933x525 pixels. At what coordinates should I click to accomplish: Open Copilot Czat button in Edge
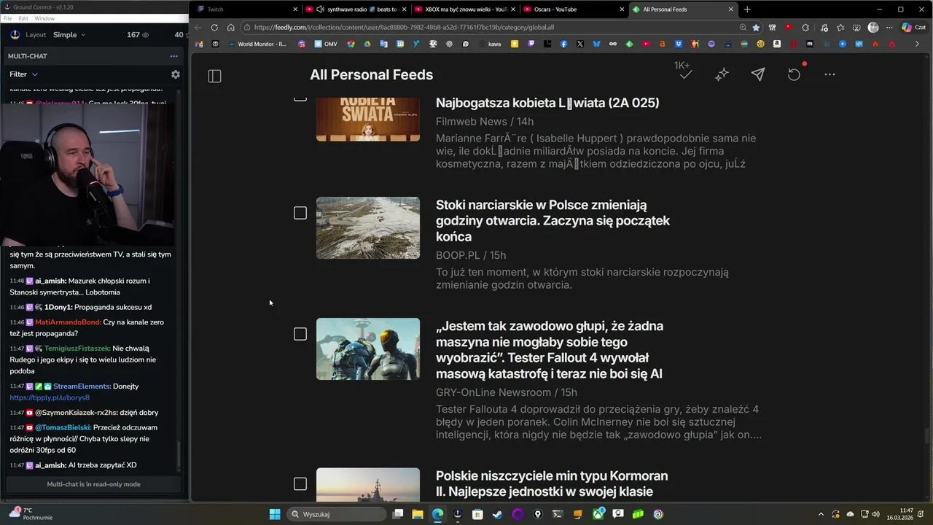tap(913, 28)
